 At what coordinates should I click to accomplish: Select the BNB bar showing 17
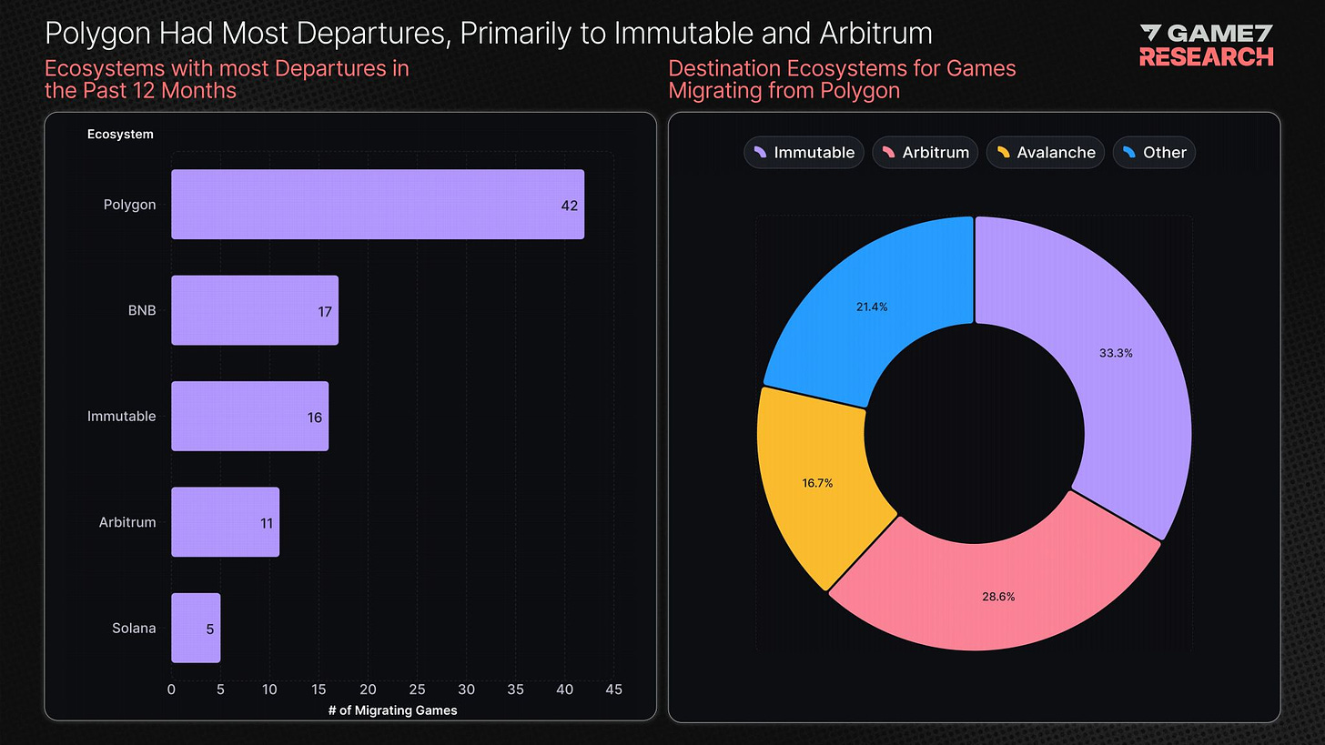pyautogui.click(x=254, y=310)
